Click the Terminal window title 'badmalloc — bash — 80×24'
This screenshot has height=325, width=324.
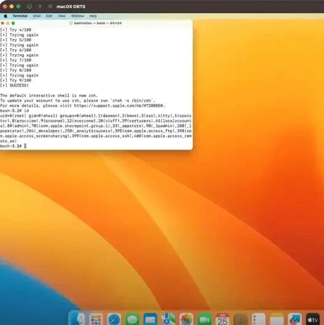point(98,23)
